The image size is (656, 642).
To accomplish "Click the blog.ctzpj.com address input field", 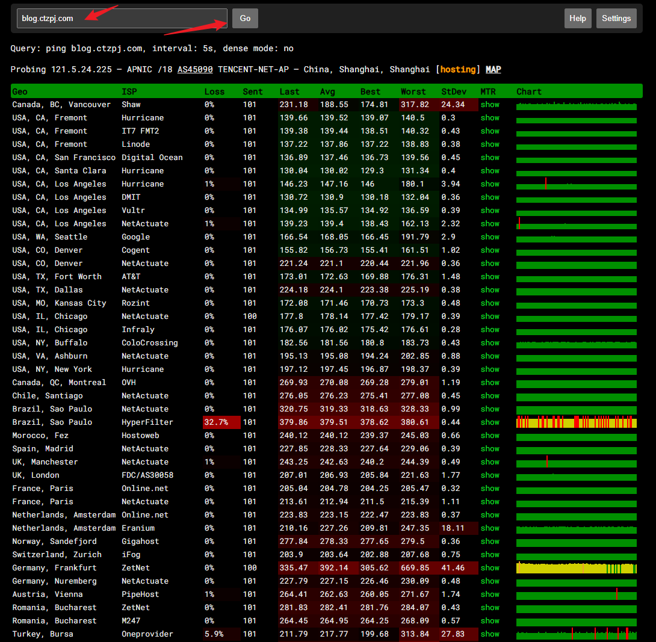I will pos(122,19).
